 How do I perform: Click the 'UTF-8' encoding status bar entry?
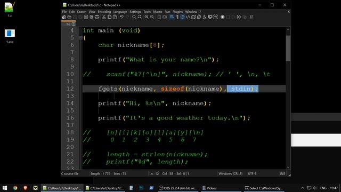pyautogui.click(x=252, y=173)
